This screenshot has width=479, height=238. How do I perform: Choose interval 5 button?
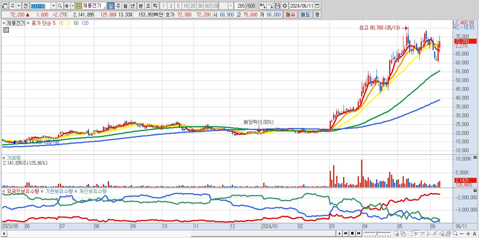pos(178,6)
